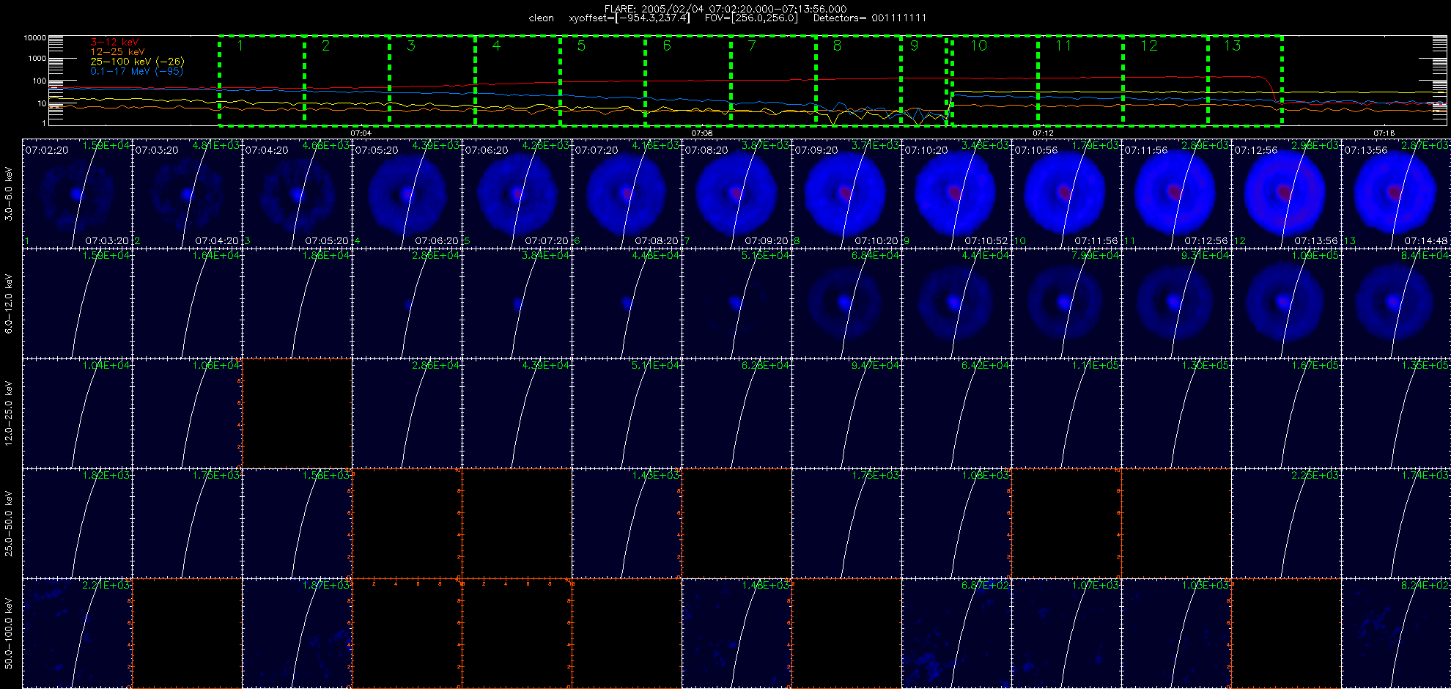Select interval 10 marker in the lightcurve

tap(979, 45)
